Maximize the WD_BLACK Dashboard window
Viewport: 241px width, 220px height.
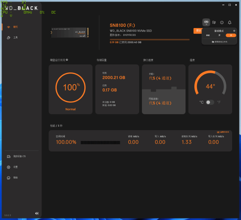pos(230,5)
